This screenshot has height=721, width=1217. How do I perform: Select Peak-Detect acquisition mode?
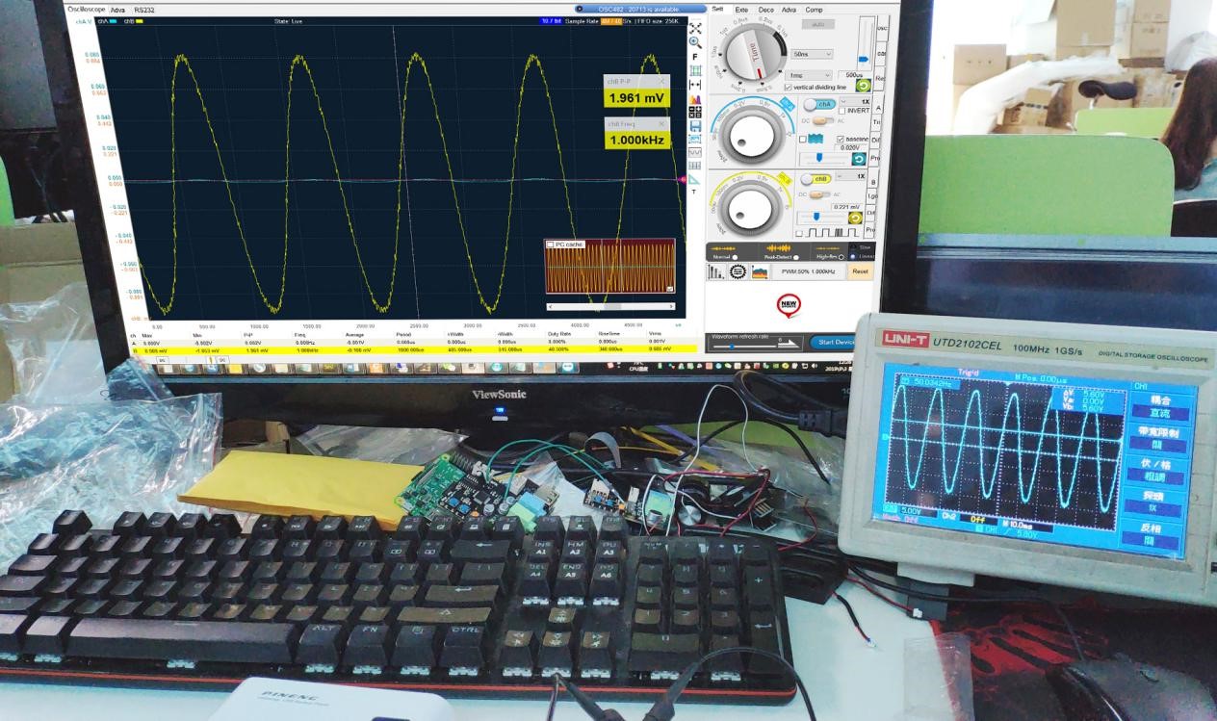pos(796,257)
